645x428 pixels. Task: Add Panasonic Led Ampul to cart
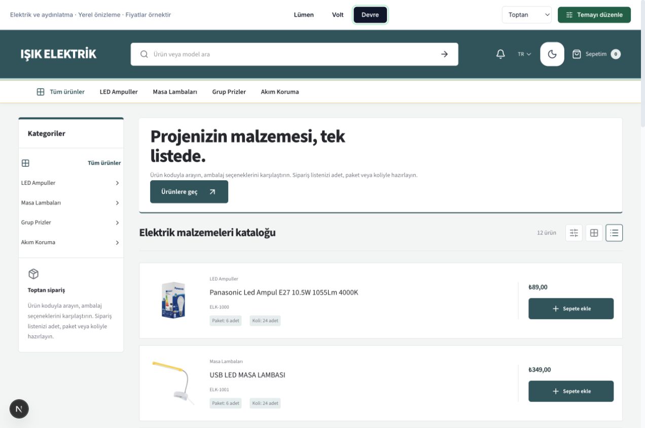(571, 308)
